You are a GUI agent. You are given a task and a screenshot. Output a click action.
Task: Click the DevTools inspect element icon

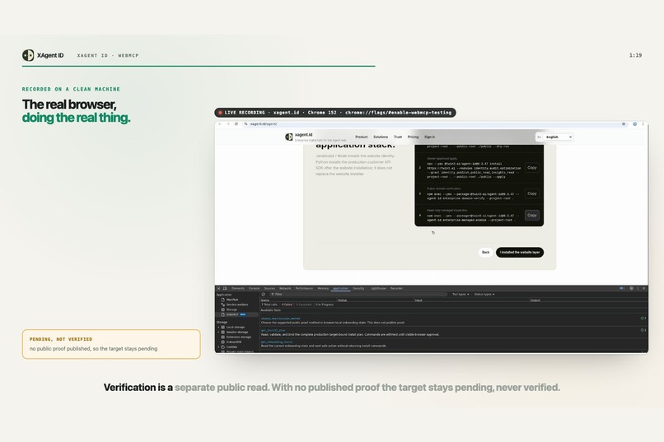point(219,288)
